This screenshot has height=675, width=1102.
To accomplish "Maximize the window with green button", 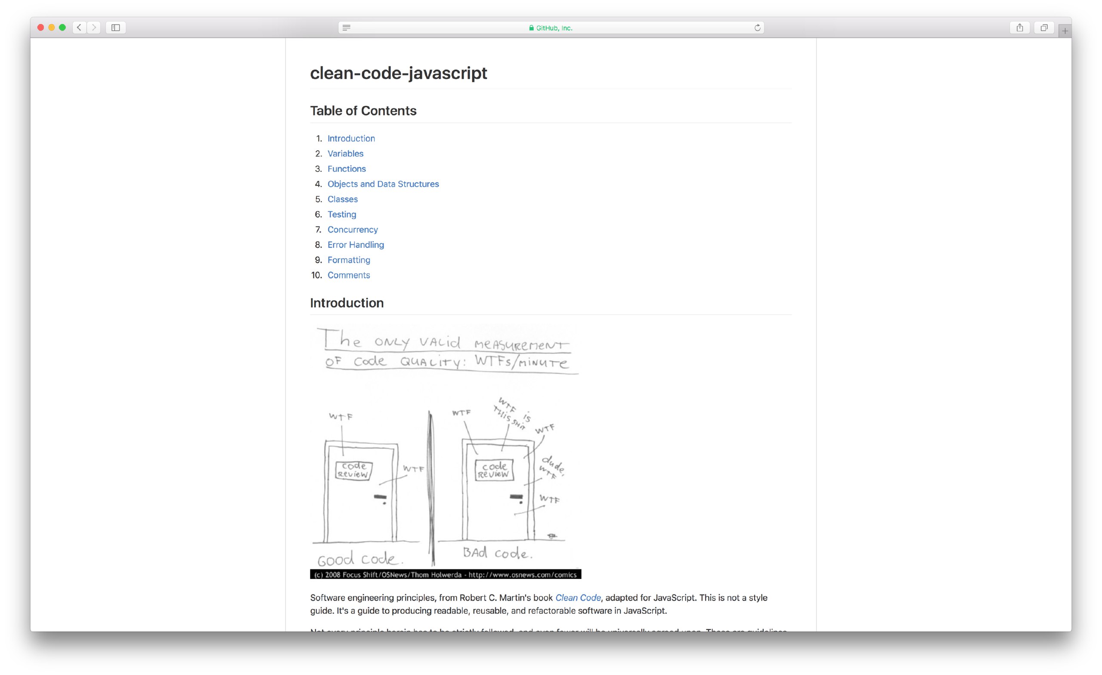I will point(62,28).
